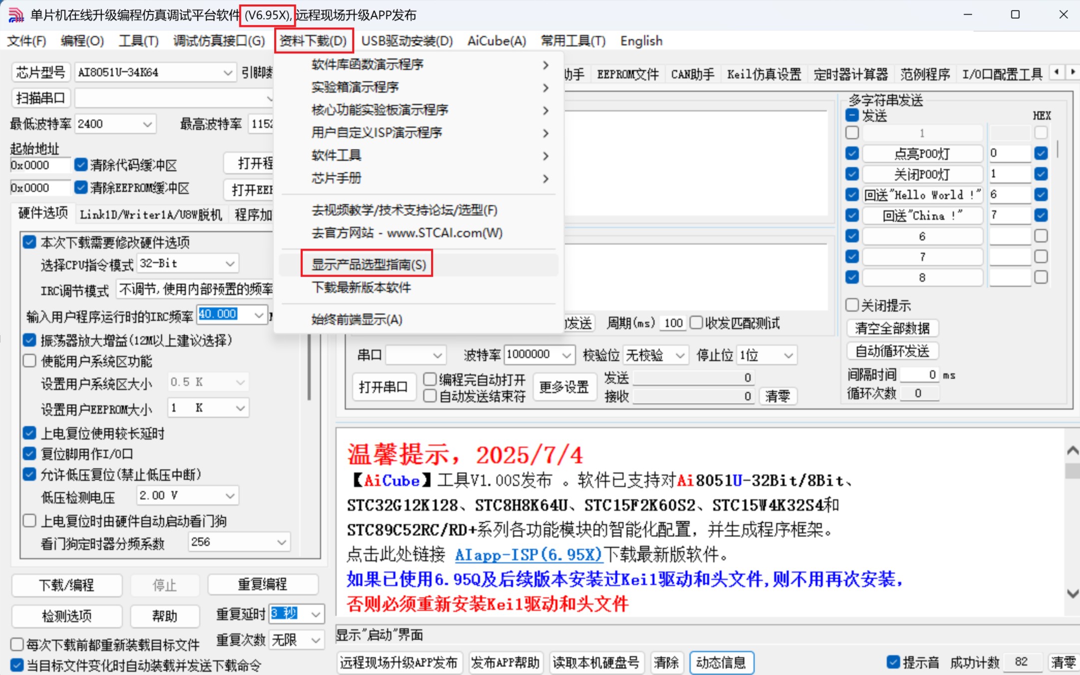Toggle 清除EEPROM缓冲区 checkbox
The height and width of the screenshot is (675, 1080).
coord(80,188)
